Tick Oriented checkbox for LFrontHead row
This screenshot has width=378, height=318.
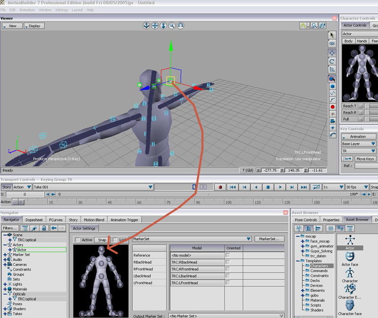tap(228, 283)
